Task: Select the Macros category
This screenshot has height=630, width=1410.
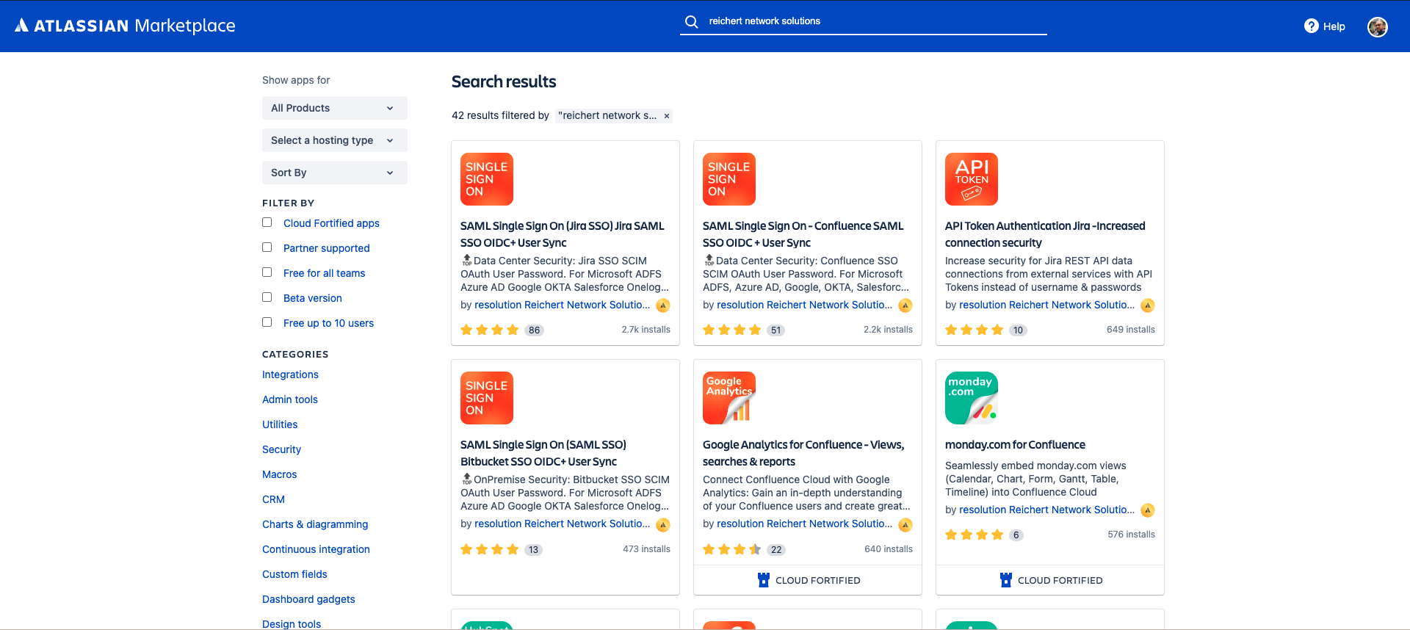Action: [x=280, y=474]
